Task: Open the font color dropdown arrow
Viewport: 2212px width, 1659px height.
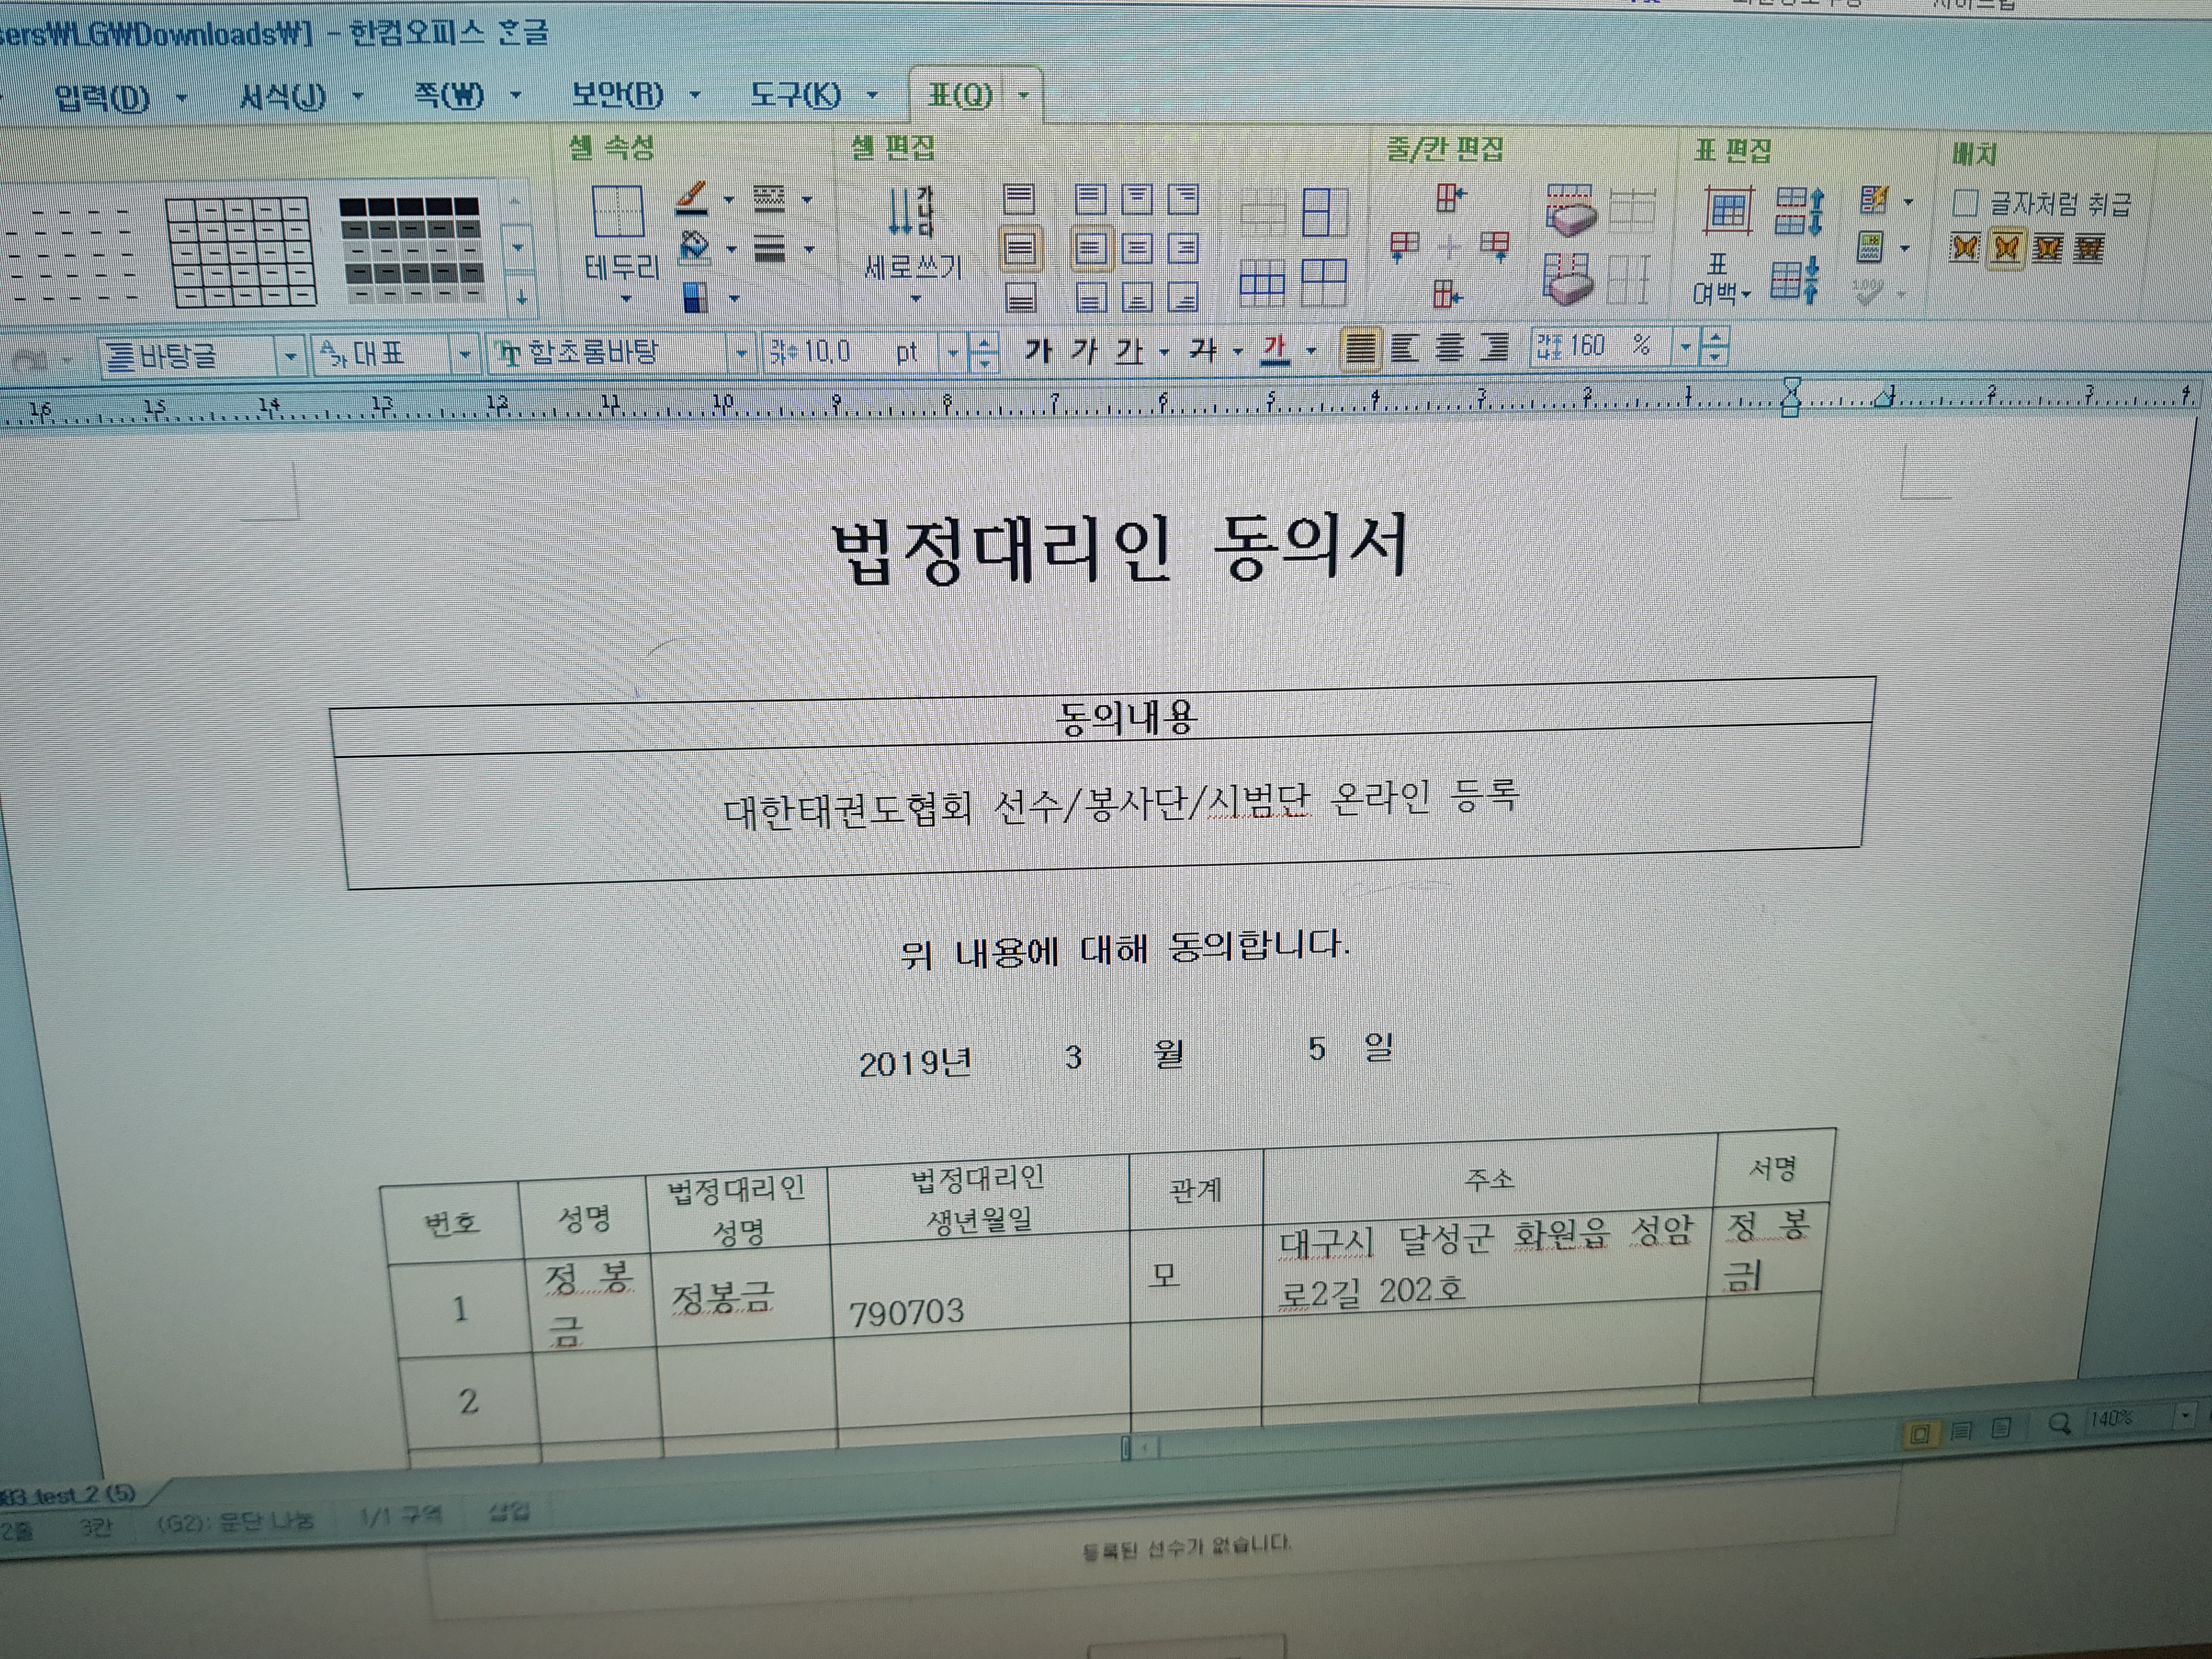Action: tap(1310, 350)
